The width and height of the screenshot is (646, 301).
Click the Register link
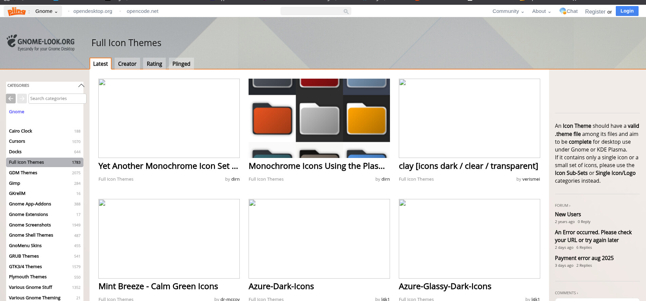(595, 12)
